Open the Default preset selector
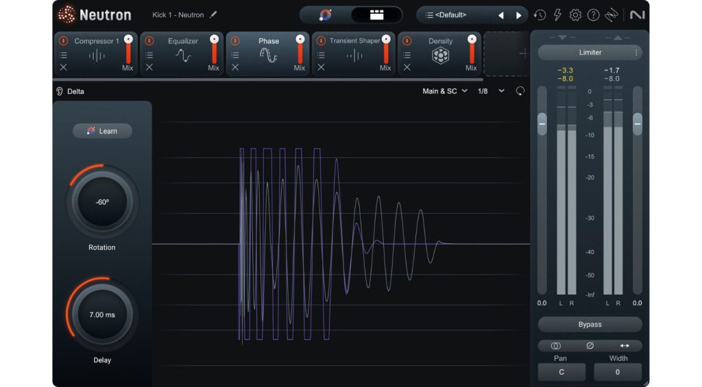The image size is (702, 387). click(451, 15)
